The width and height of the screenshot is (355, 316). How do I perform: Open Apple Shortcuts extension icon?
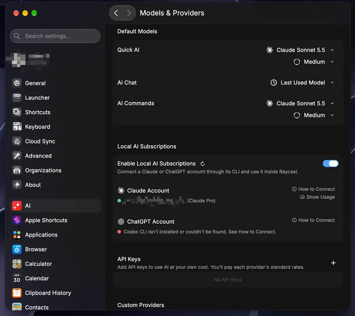point(17,220)
